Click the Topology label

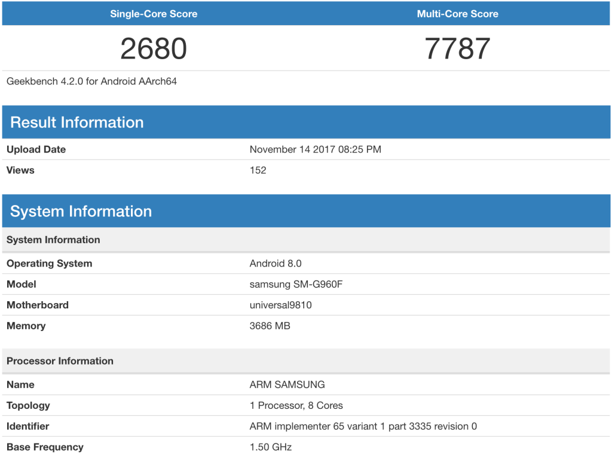(28, 406)
